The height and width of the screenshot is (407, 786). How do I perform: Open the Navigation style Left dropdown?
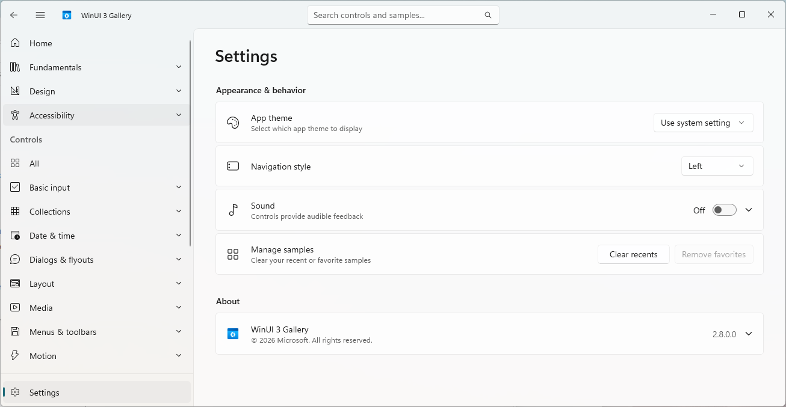click(717, 166)
